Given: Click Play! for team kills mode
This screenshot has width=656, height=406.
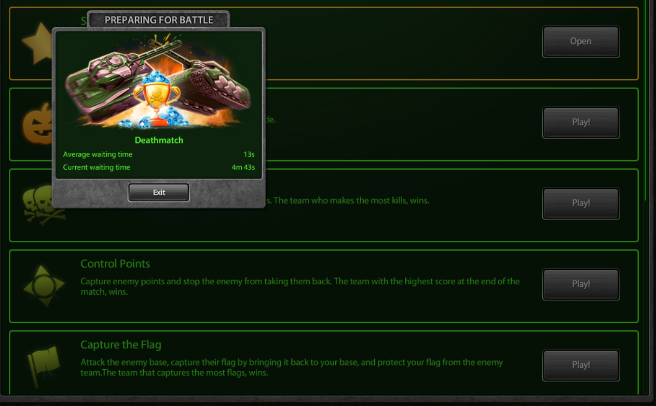Looking at the screenshot, I should coord(581,203).
